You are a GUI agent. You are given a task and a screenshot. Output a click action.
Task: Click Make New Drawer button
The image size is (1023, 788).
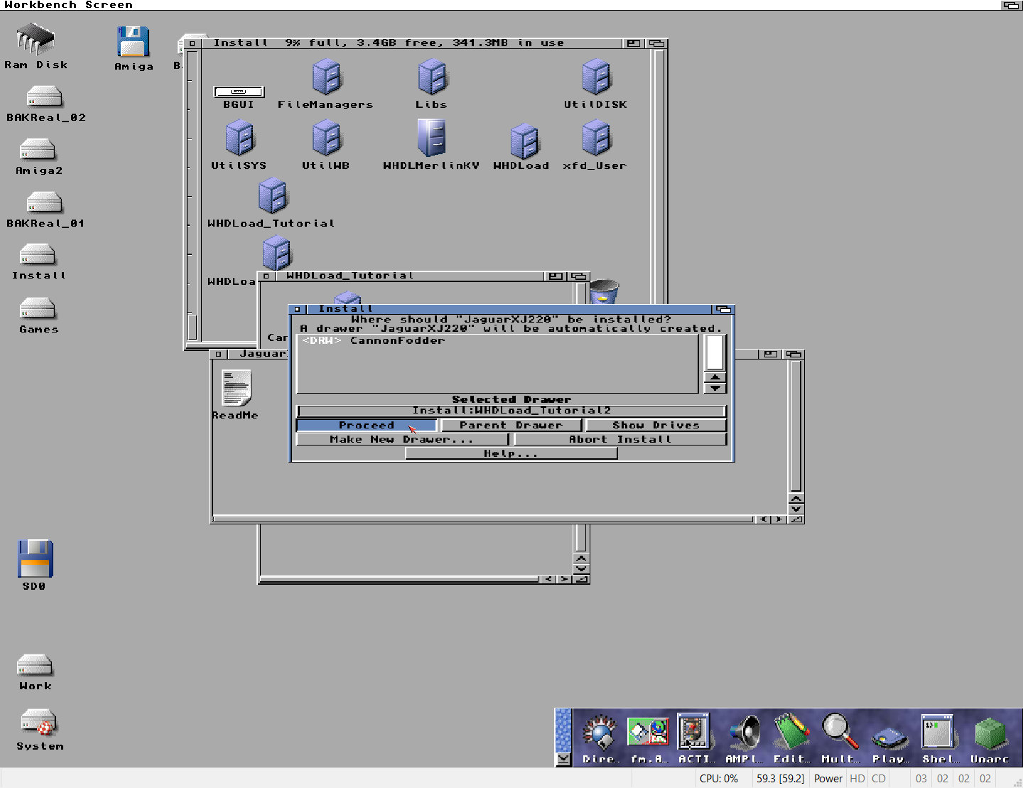pyautogui.click(x=402, y=439)
